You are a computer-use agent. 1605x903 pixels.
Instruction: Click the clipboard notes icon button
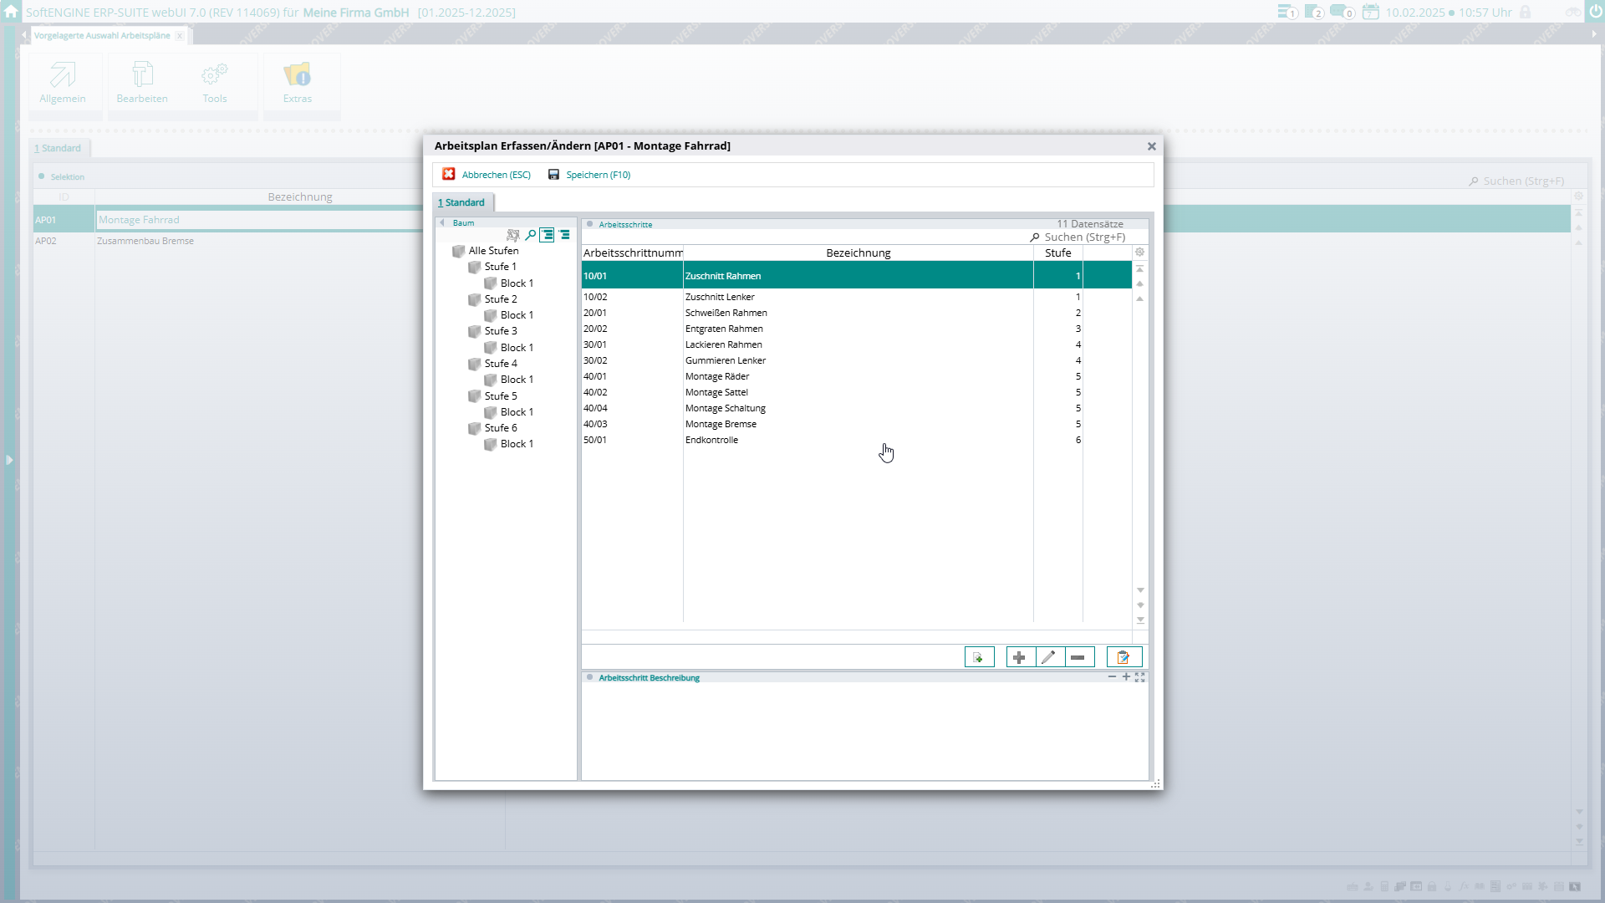pos(1123,657)
